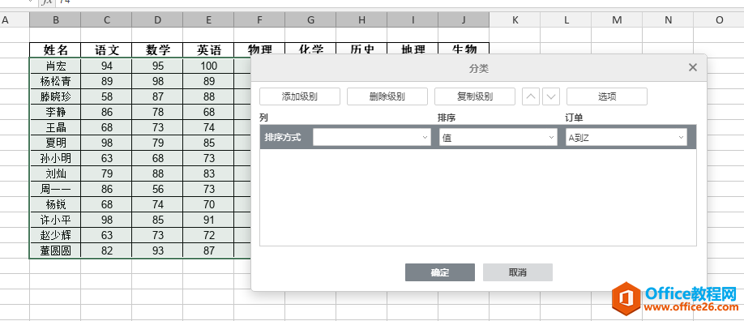Select the cell with name 刘灿
Viewport: 744px width, 321px height.
tap(55, 173)
